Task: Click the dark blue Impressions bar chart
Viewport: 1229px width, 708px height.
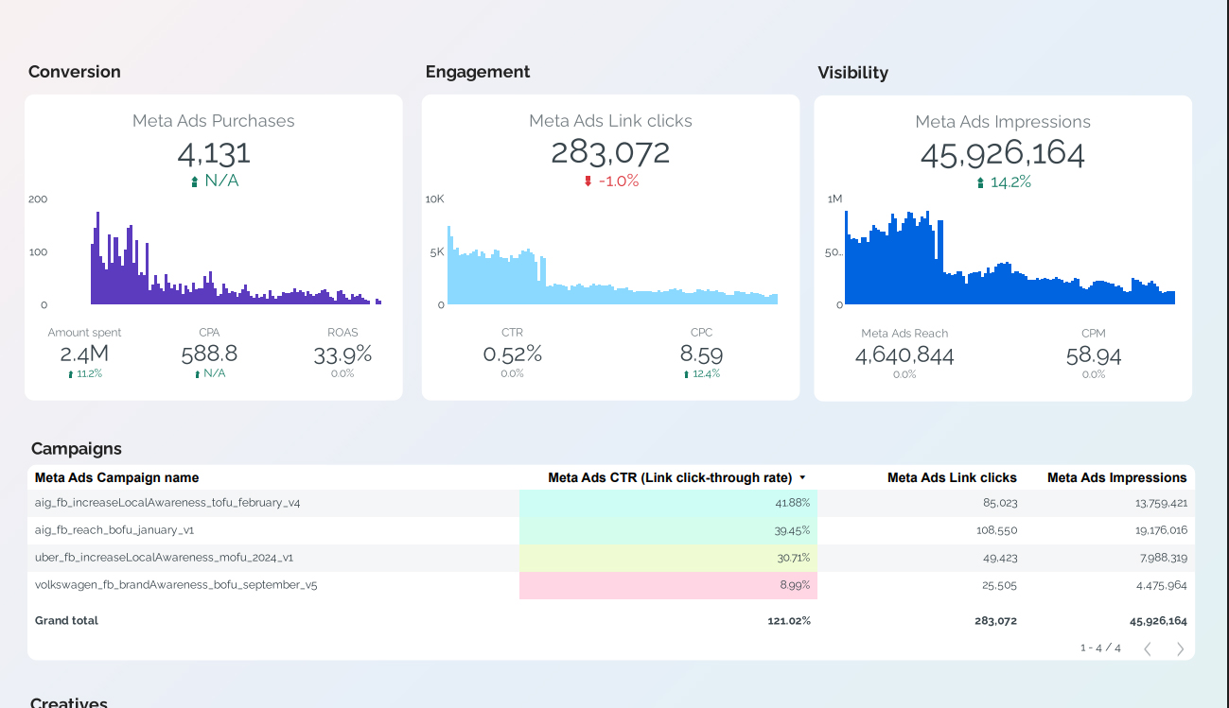Action: [1010, 257]
